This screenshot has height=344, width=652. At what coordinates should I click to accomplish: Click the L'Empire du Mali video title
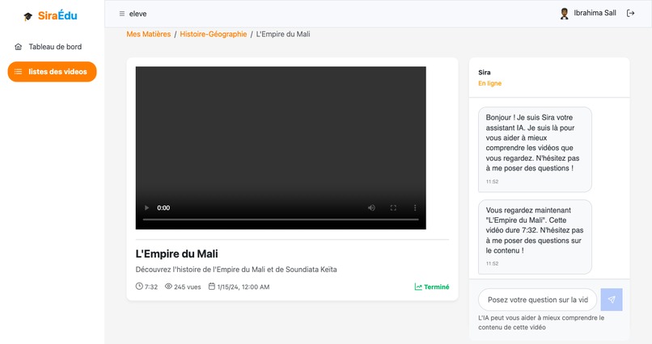176,254
